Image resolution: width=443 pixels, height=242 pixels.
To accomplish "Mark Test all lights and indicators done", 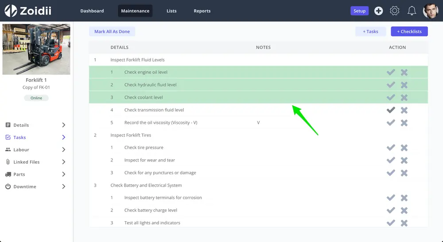I will (391, 223).
